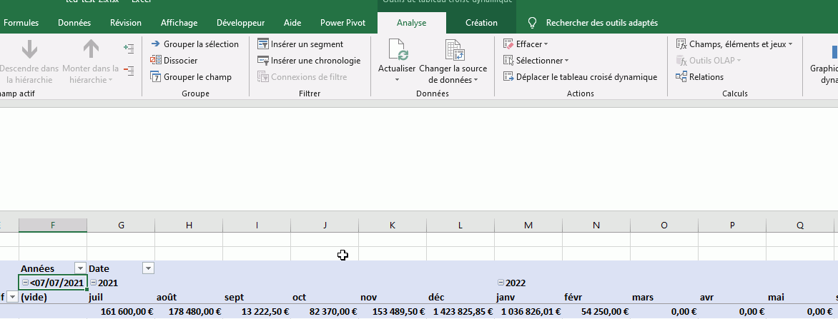Open the Années filter dropdown
The height and width of the screenshot is (319, 838).
(80, 268)
